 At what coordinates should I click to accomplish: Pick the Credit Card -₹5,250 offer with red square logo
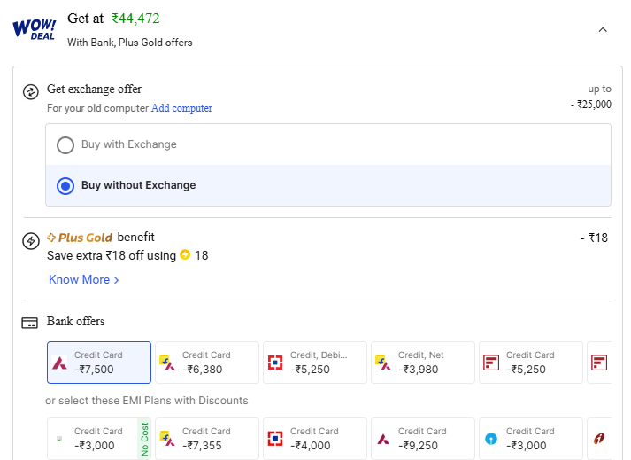pos(531,363)
